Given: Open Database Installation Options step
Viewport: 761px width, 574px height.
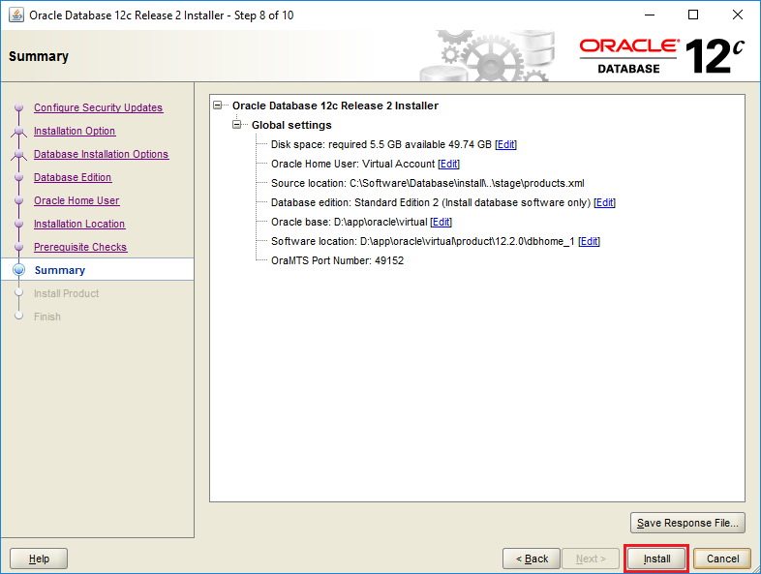Looking at the screenshot, I should tap(101, 154).
